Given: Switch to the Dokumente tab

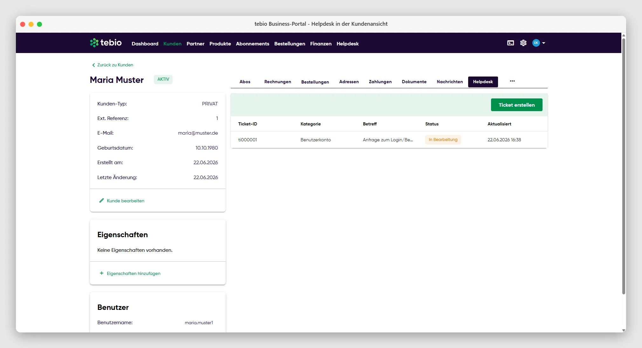Looking at the screenshot, I should pos(414,82).
